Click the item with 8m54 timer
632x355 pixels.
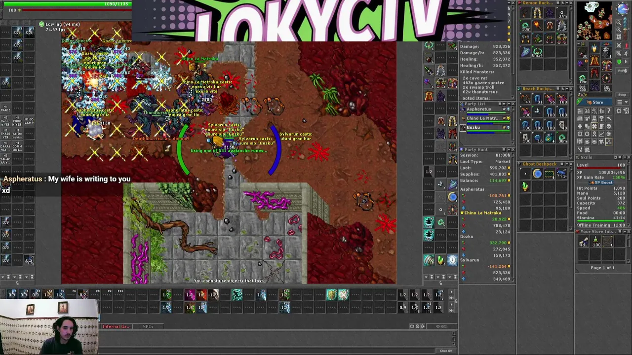537,51
